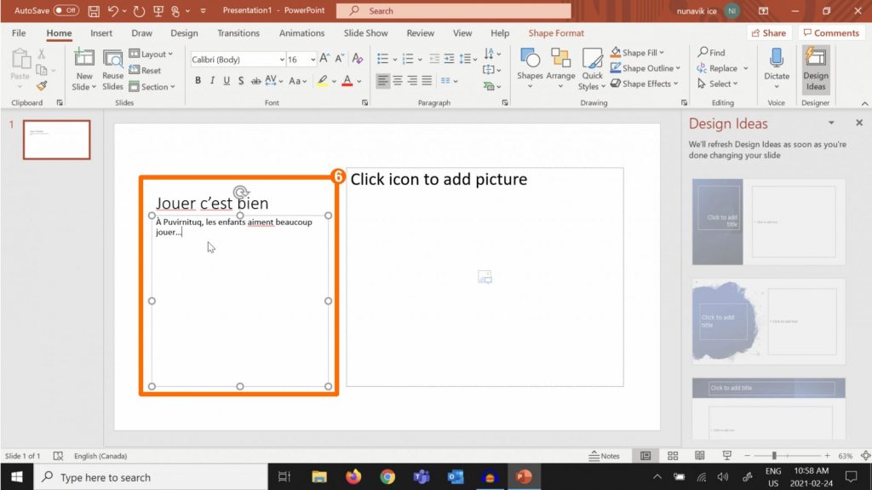Toggle Italic formatting

[x=212, y=81]
